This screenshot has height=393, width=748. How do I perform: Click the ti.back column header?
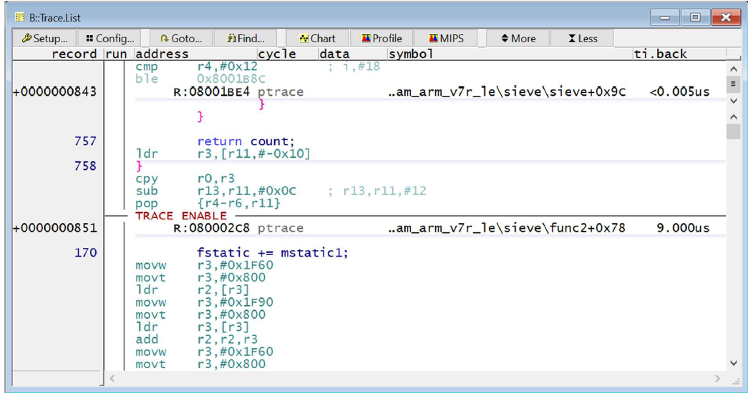660,54
